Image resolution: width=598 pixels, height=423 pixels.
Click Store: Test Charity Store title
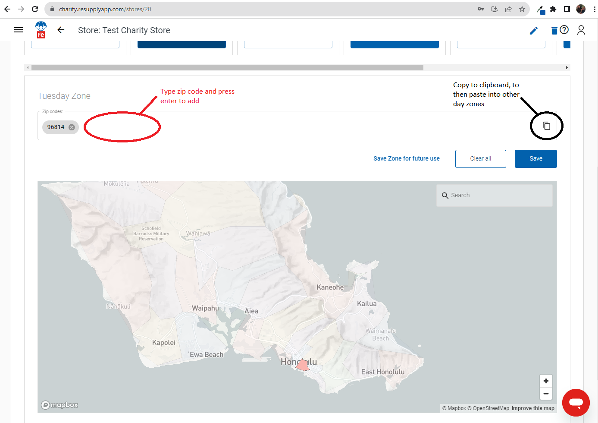pyautogui.click(x=124, y=30)
